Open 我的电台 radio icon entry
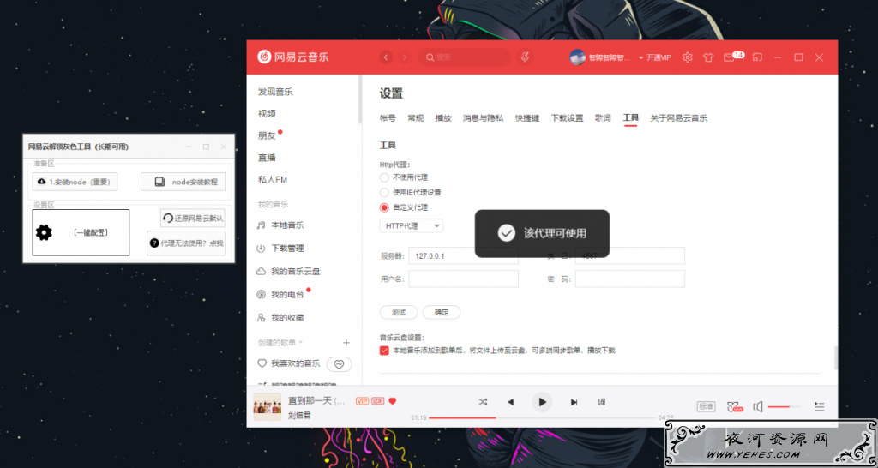 (x=280, y=295)
